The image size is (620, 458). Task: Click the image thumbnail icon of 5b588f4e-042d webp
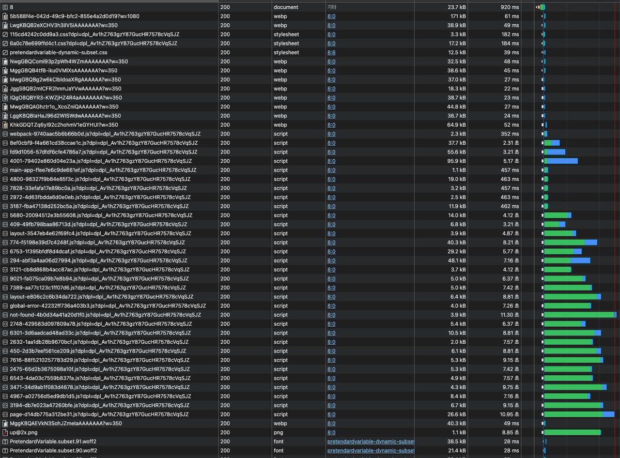(5, 16)
